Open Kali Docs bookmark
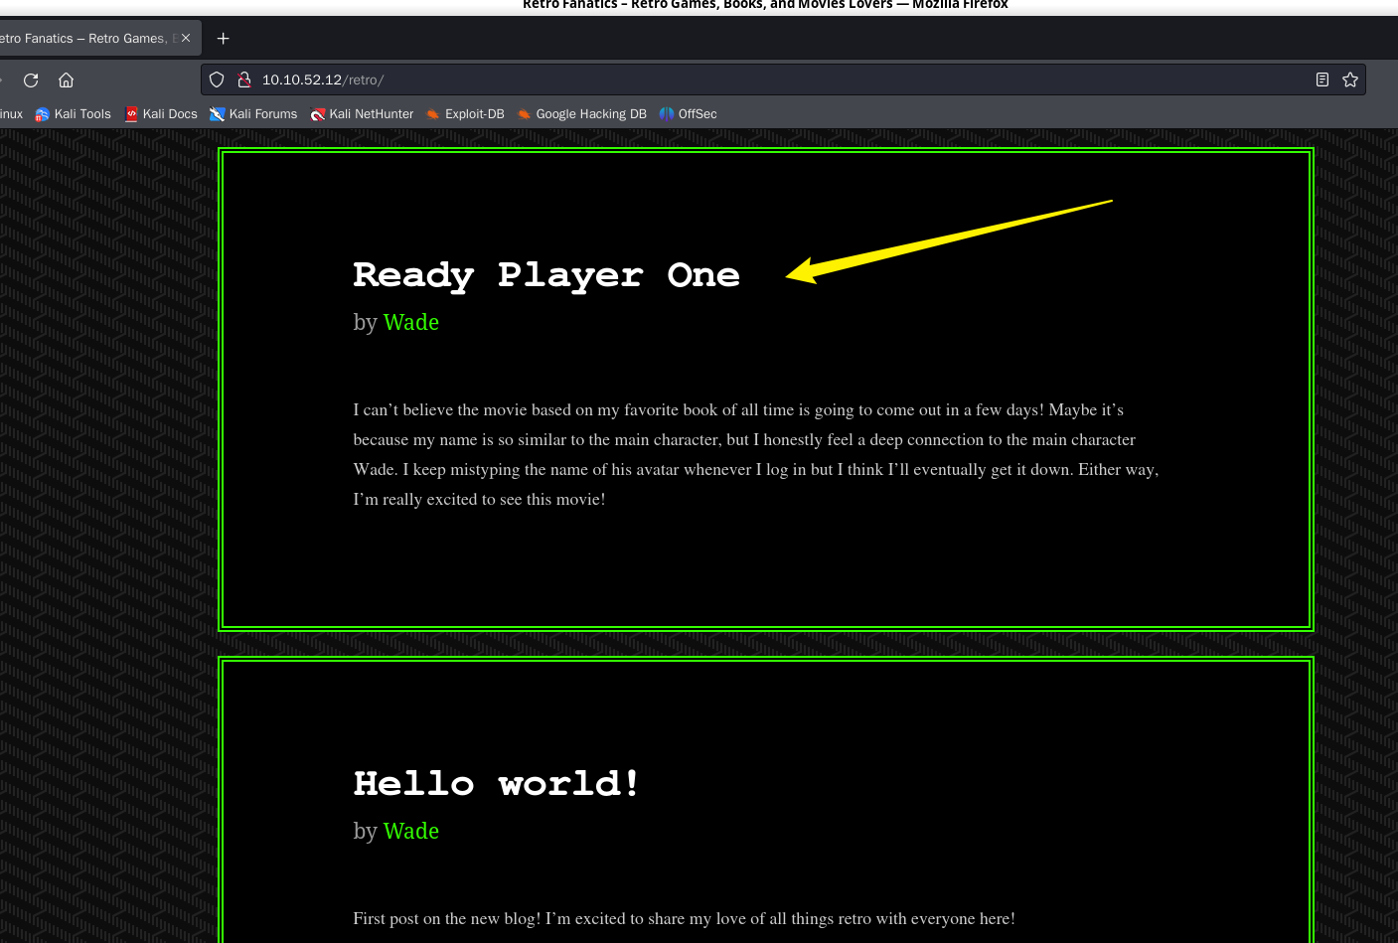 point(161,114)
